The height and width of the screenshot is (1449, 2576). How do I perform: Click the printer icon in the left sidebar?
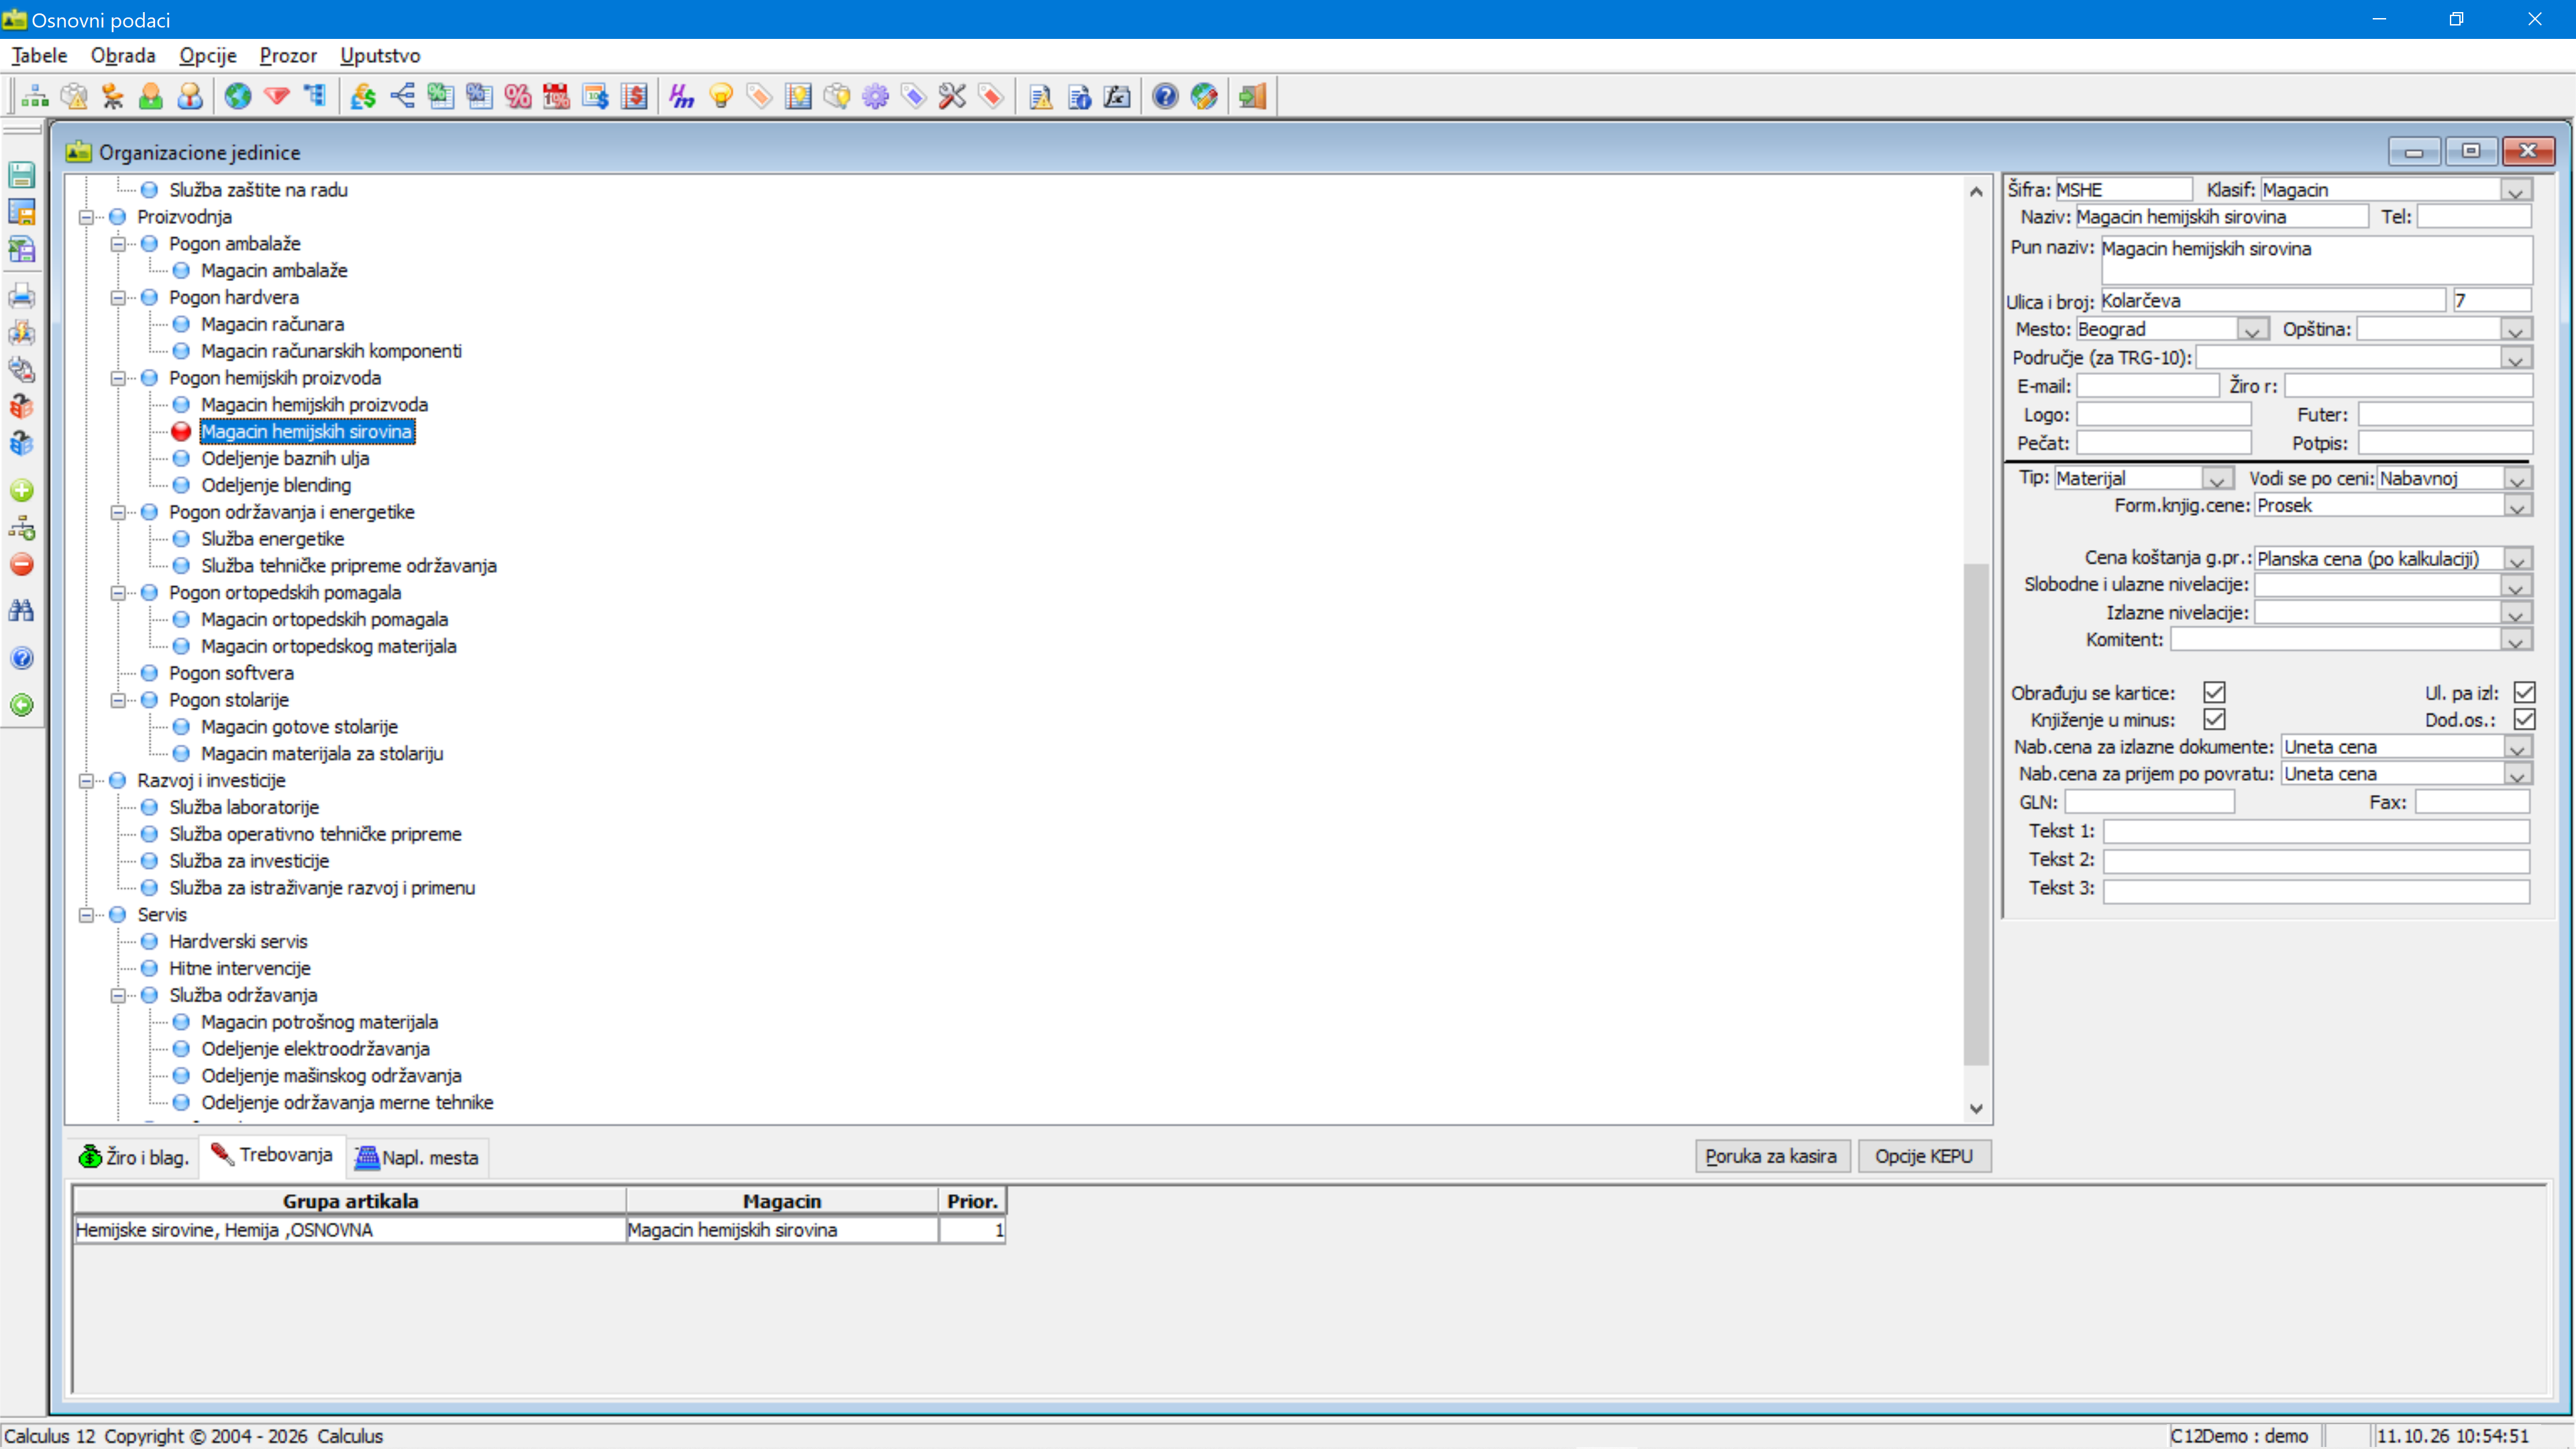point(22,296)
